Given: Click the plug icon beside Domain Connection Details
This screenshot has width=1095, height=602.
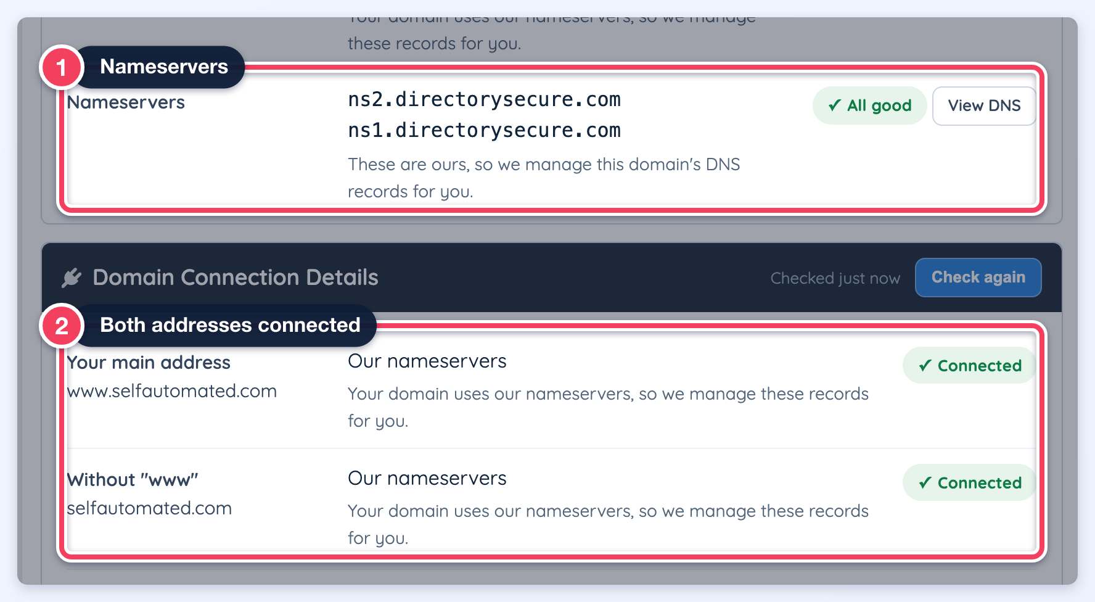Looking at the screenshot, I should tap(72, 278).
